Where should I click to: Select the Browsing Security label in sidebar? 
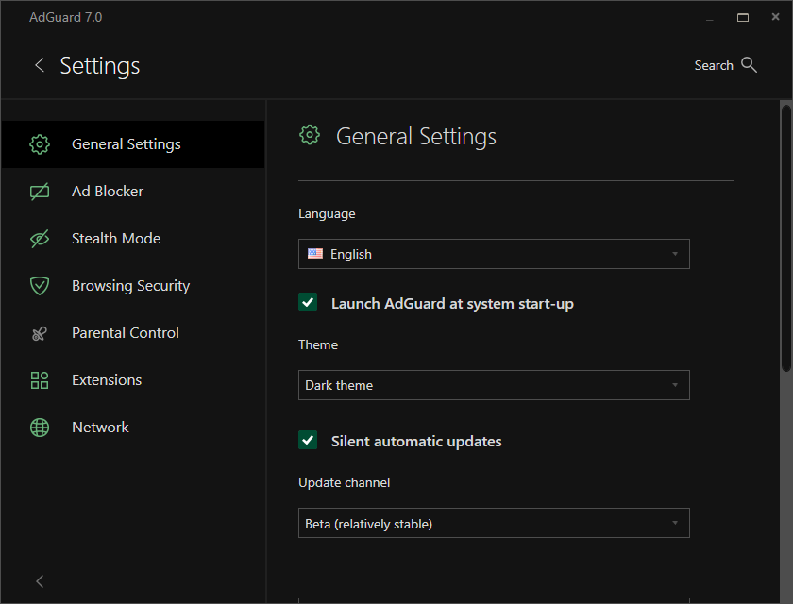(x=130, y=286)
